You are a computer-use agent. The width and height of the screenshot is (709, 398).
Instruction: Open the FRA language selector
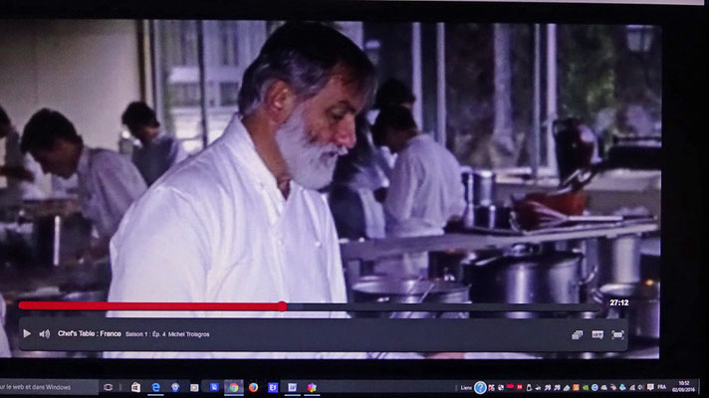click(x=661, y=387)
